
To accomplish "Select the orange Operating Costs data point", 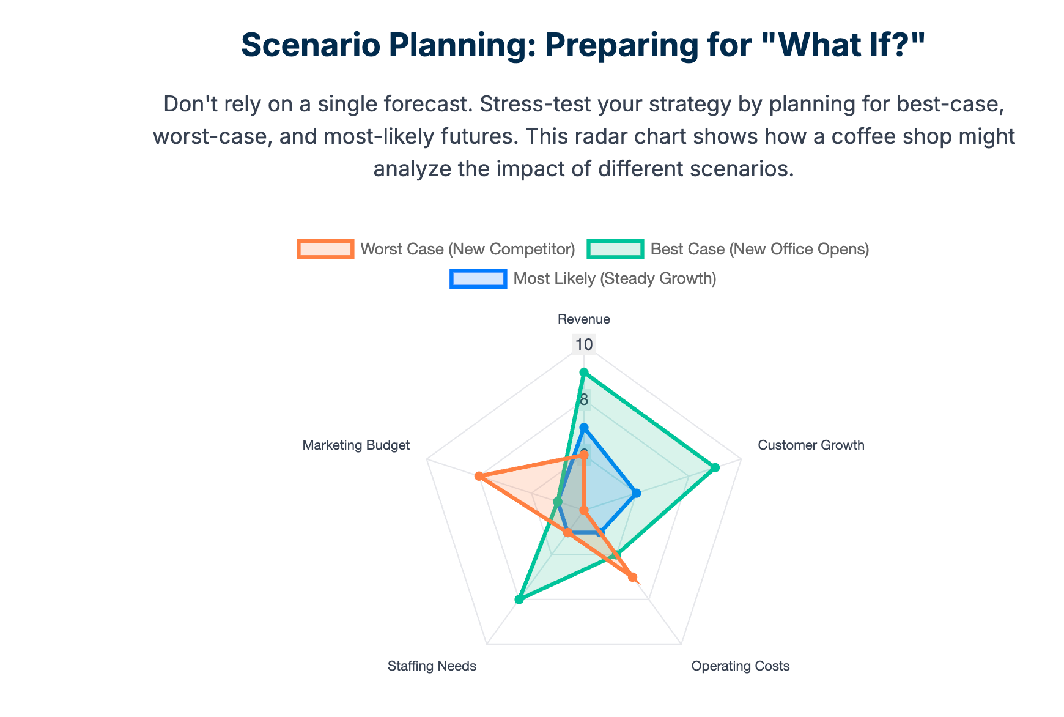I will point(633,577).
